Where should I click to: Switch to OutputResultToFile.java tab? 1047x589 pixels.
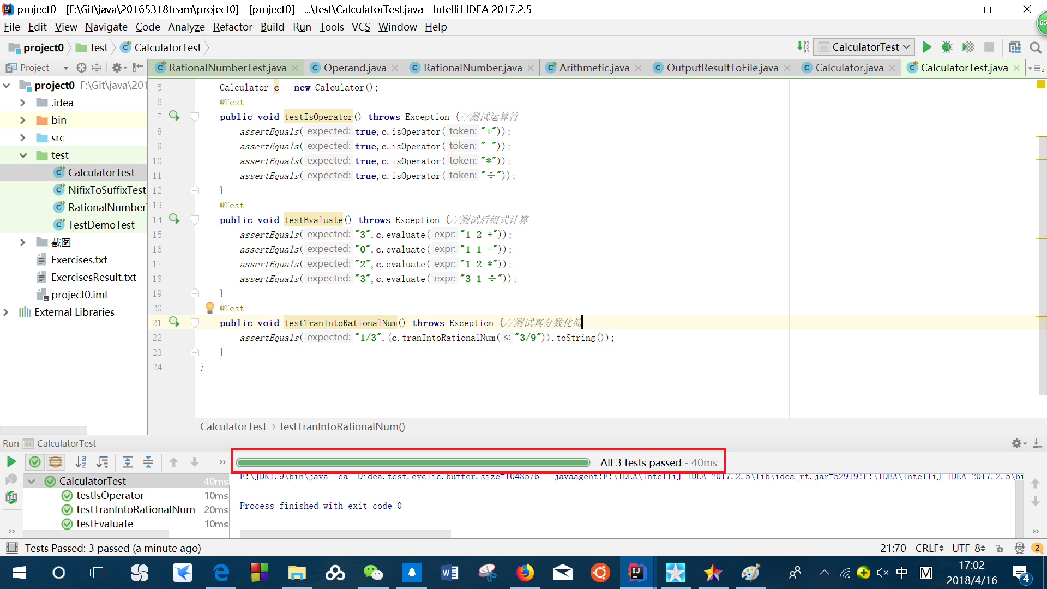click(x=722, y=68)
